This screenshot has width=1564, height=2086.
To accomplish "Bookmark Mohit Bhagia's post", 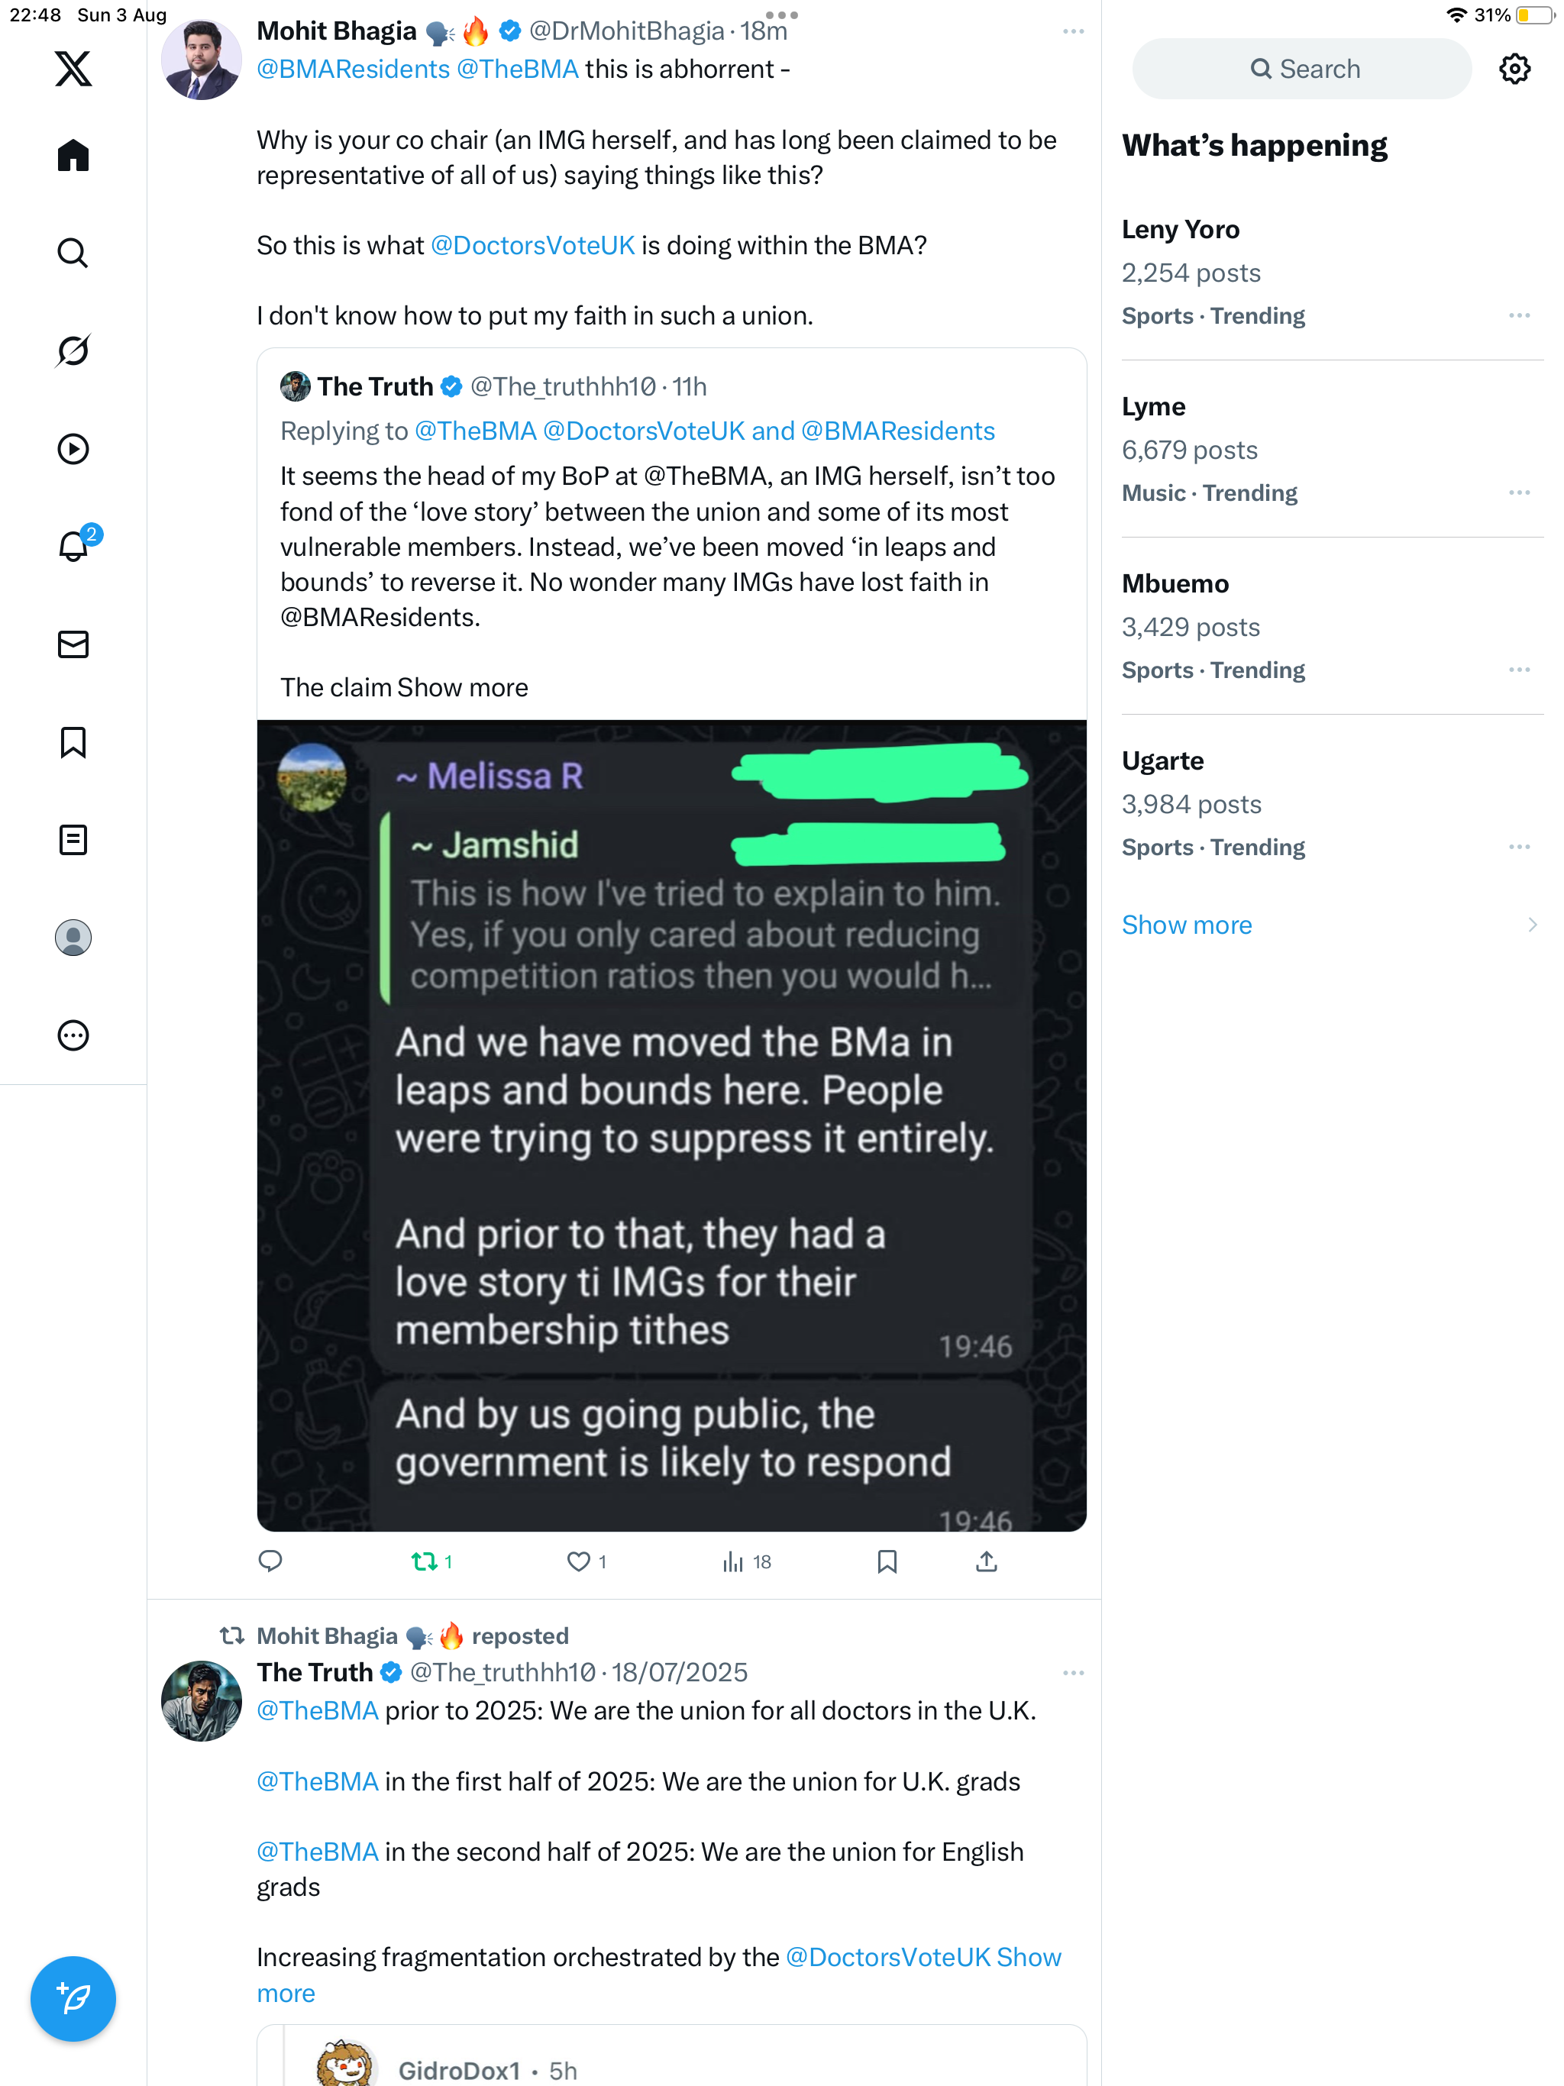I will click(887, 1561).
